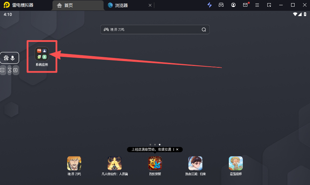Open the user account icon
Screen dimensions: 310x185
(x=233, y=5)
